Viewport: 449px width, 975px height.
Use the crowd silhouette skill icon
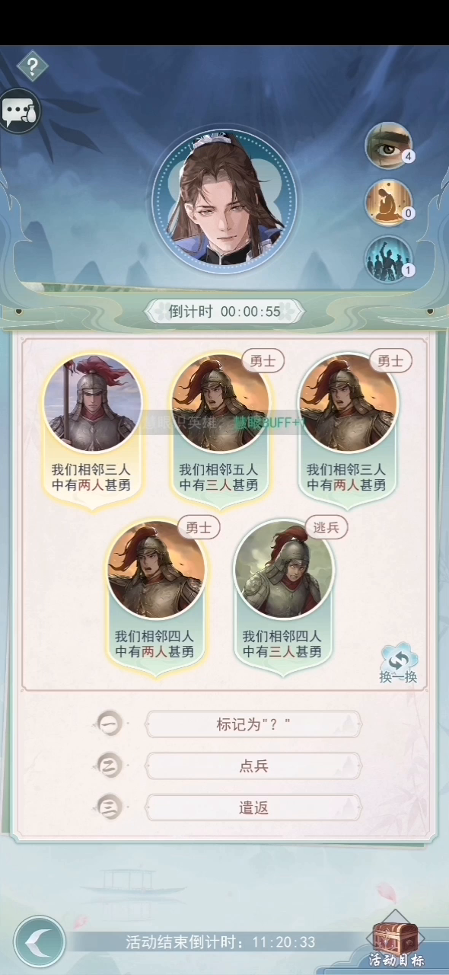[389, 259]
